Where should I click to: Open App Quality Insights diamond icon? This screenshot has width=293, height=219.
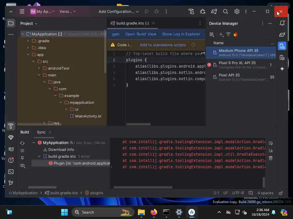click(11, 137)
